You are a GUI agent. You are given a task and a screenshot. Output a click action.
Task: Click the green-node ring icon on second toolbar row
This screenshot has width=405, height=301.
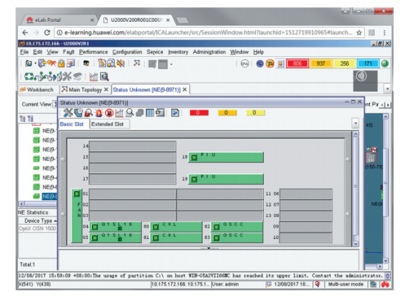coord(29,77)
